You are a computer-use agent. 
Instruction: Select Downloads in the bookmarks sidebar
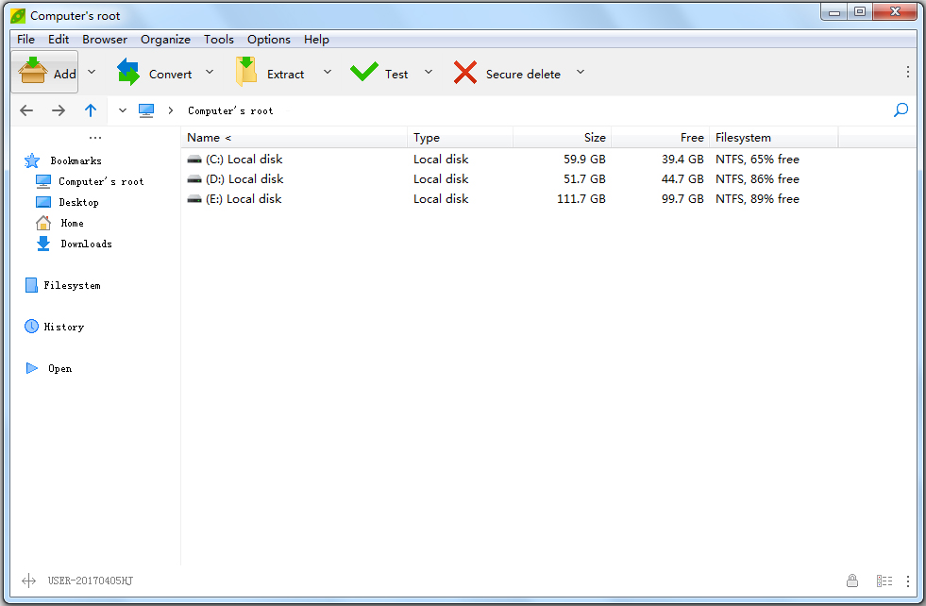(86, 244)
